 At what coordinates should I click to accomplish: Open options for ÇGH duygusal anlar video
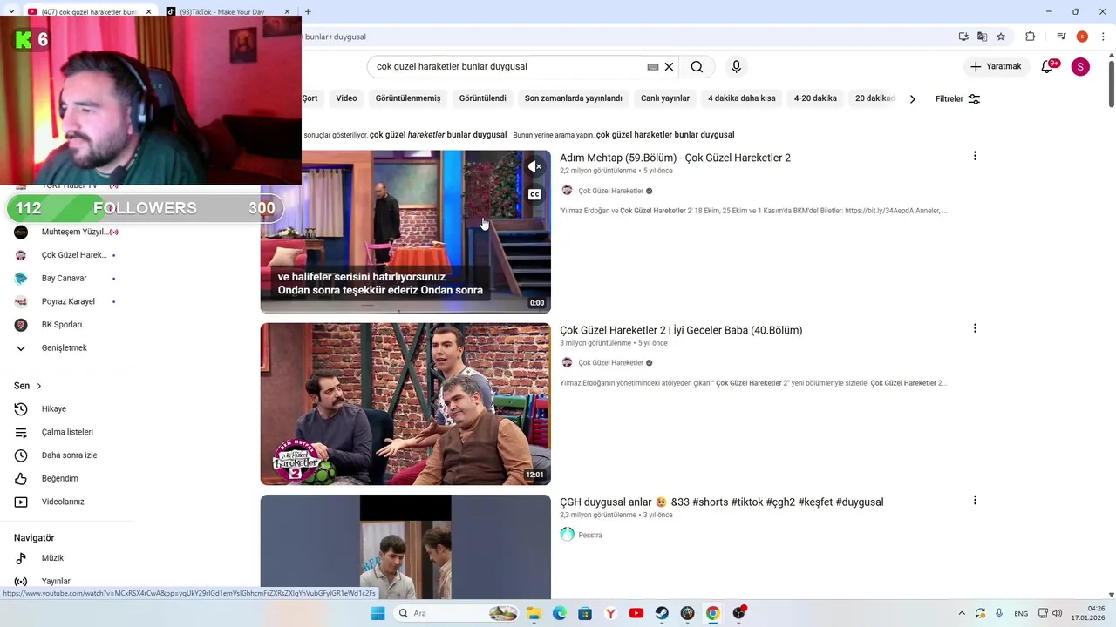click(975, 500)
